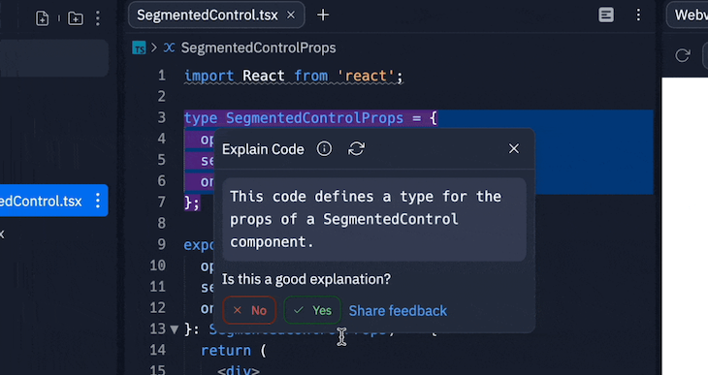Close the Explain Code popup

click(x=514, y=148)
